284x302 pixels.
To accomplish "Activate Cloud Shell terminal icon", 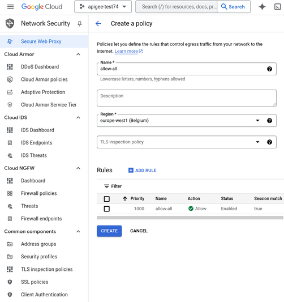I will (x=277, y=7).
